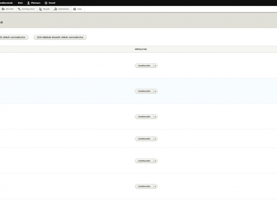The image size is (277, 208).
Task: Open the Konfiguráció wrench menu
Action: [x=26, y=9]
